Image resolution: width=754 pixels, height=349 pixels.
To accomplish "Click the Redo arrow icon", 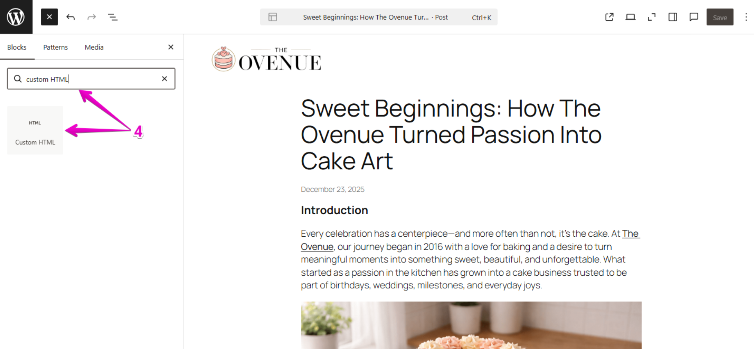I will 91,17.
